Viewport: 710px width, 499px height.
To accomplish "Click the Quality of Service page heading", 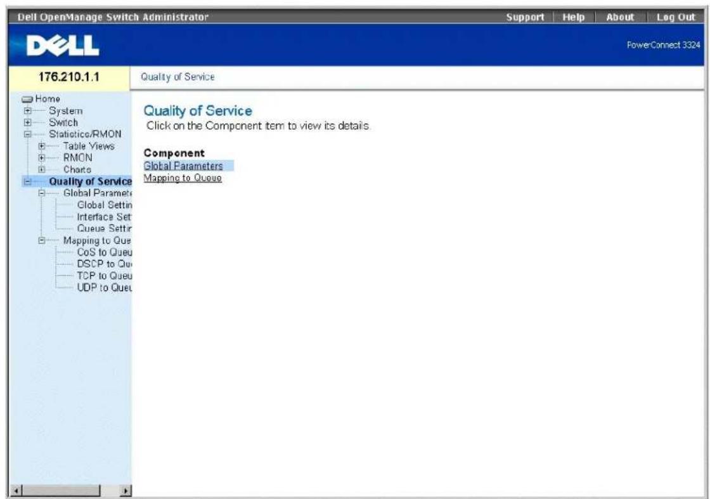I will [198, 111].
